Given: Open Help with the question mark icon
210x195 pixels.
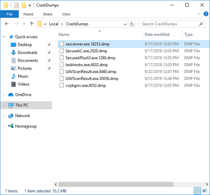Looking at the screenshot, I should (x=206, y=14).
